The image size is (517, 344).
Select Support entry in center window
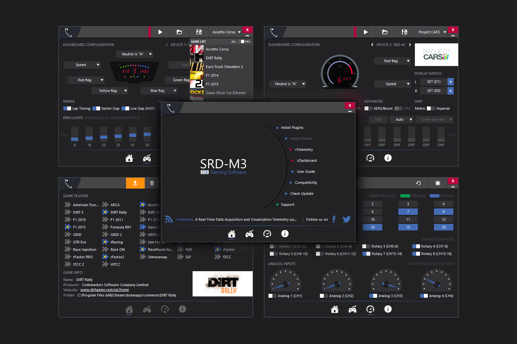pyautogui.click(x=288, y=205)
